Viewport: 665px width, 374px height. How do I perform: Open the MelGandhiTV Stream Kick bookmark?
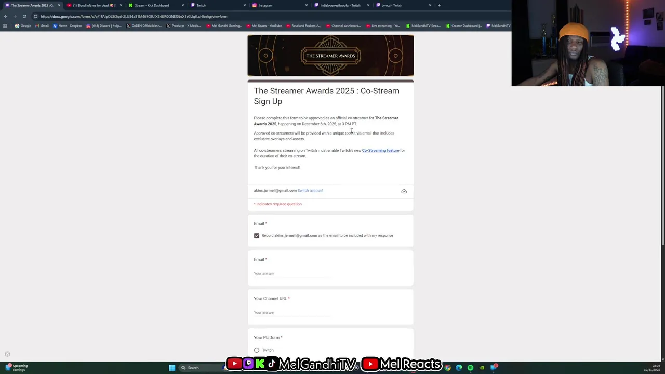[x=423, y=26]
